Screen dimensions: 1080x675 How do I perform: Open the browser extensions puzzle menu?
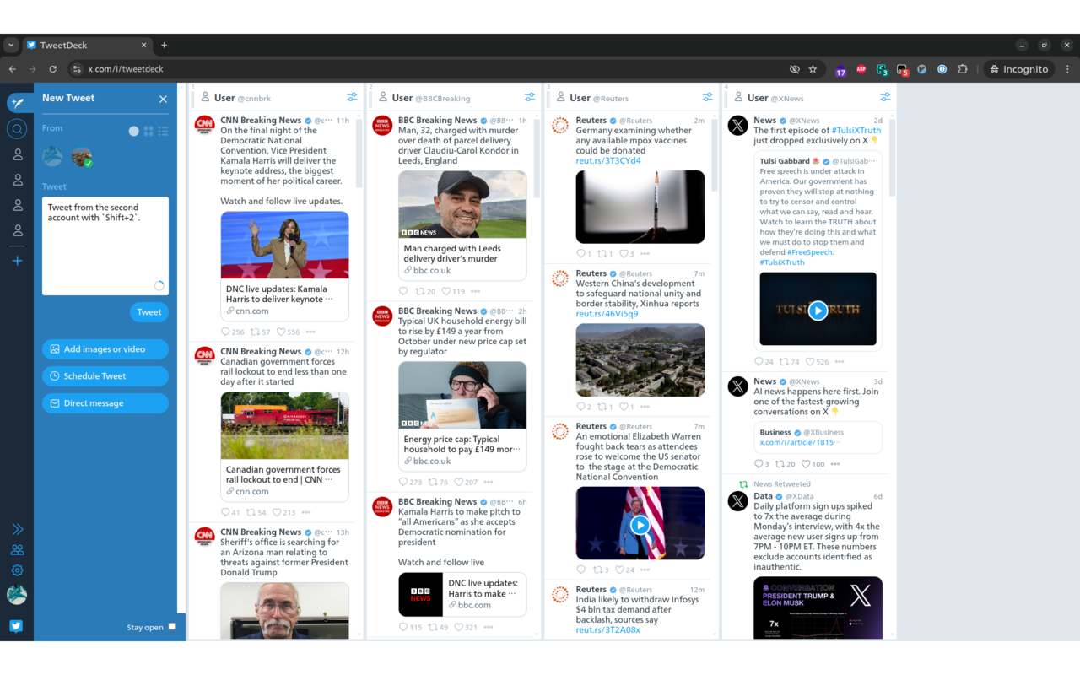pos(962,68)
